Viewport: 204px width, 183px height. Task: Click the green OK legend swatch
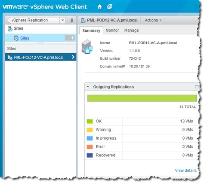tap(90, 121)
